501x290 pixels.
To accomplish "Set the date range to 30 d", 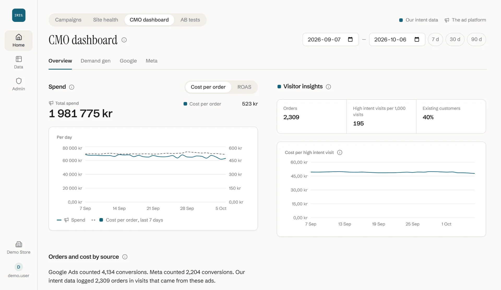I will pyautogui.click(x=455, y=39).
